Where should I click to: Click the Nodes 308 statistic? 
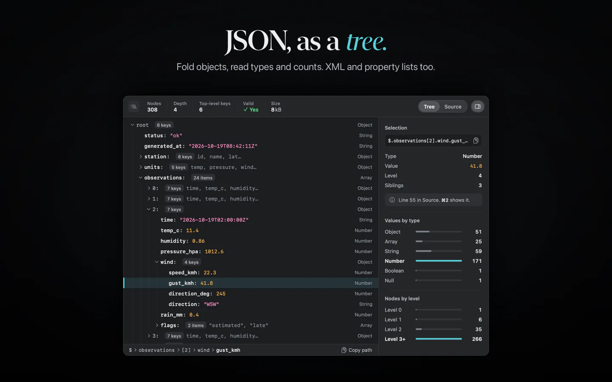click(x=154, y=107)
